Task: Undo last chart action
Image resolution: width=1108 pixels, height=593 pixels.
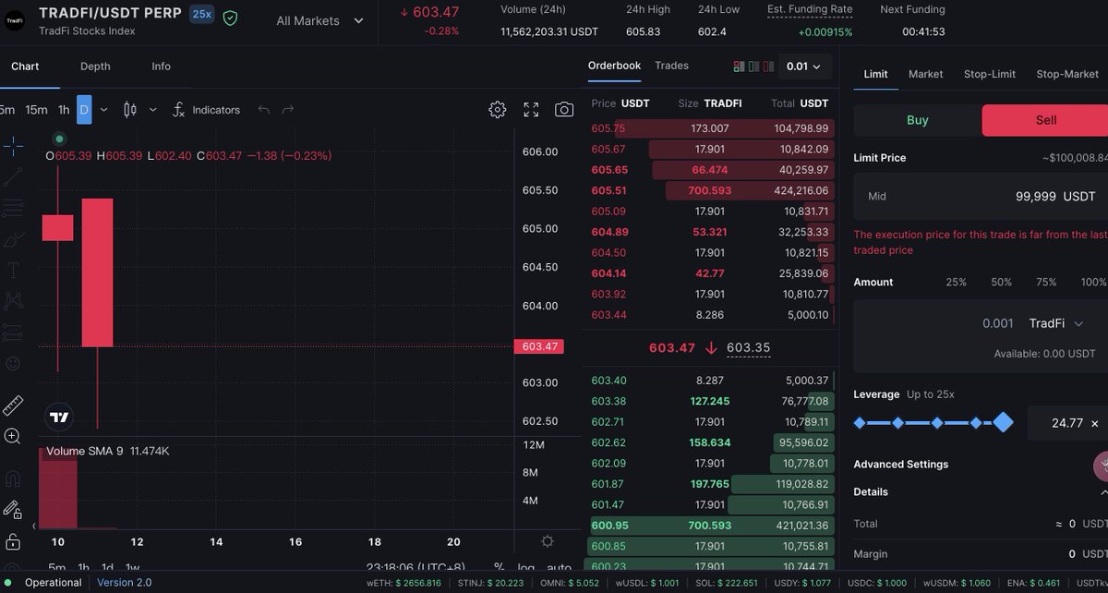Action: [264, 109]
